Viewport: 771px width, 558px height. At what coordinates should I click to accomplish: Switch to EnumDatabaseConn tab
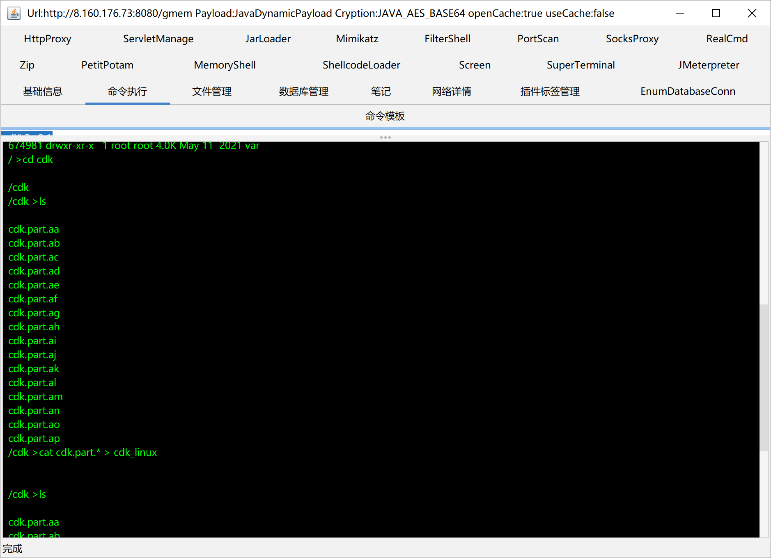pyautogui.click(x=688, y=91)
